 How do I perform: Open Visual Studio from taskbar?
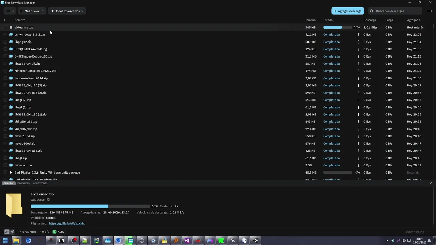click(187, 241)
